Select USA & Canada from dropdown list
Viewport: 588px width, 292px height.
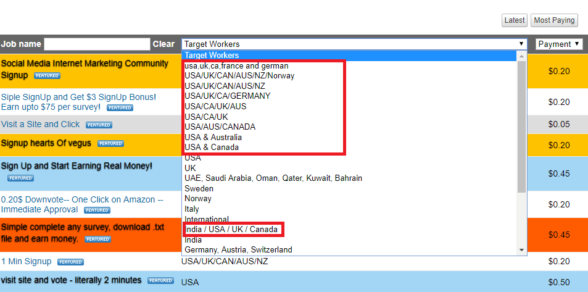click(211, 148)
